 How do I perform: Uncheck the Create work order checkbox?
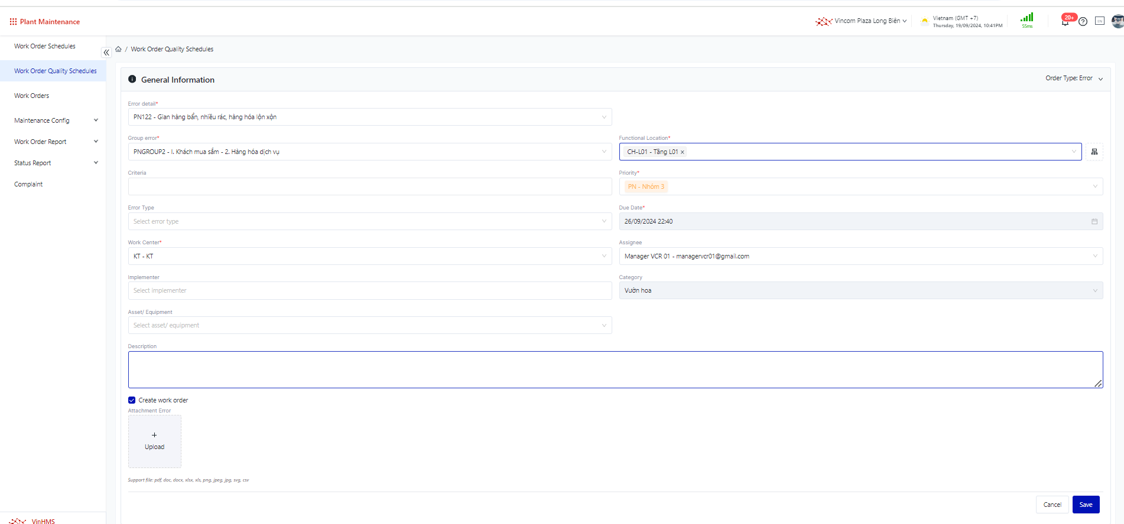(132, 400)
